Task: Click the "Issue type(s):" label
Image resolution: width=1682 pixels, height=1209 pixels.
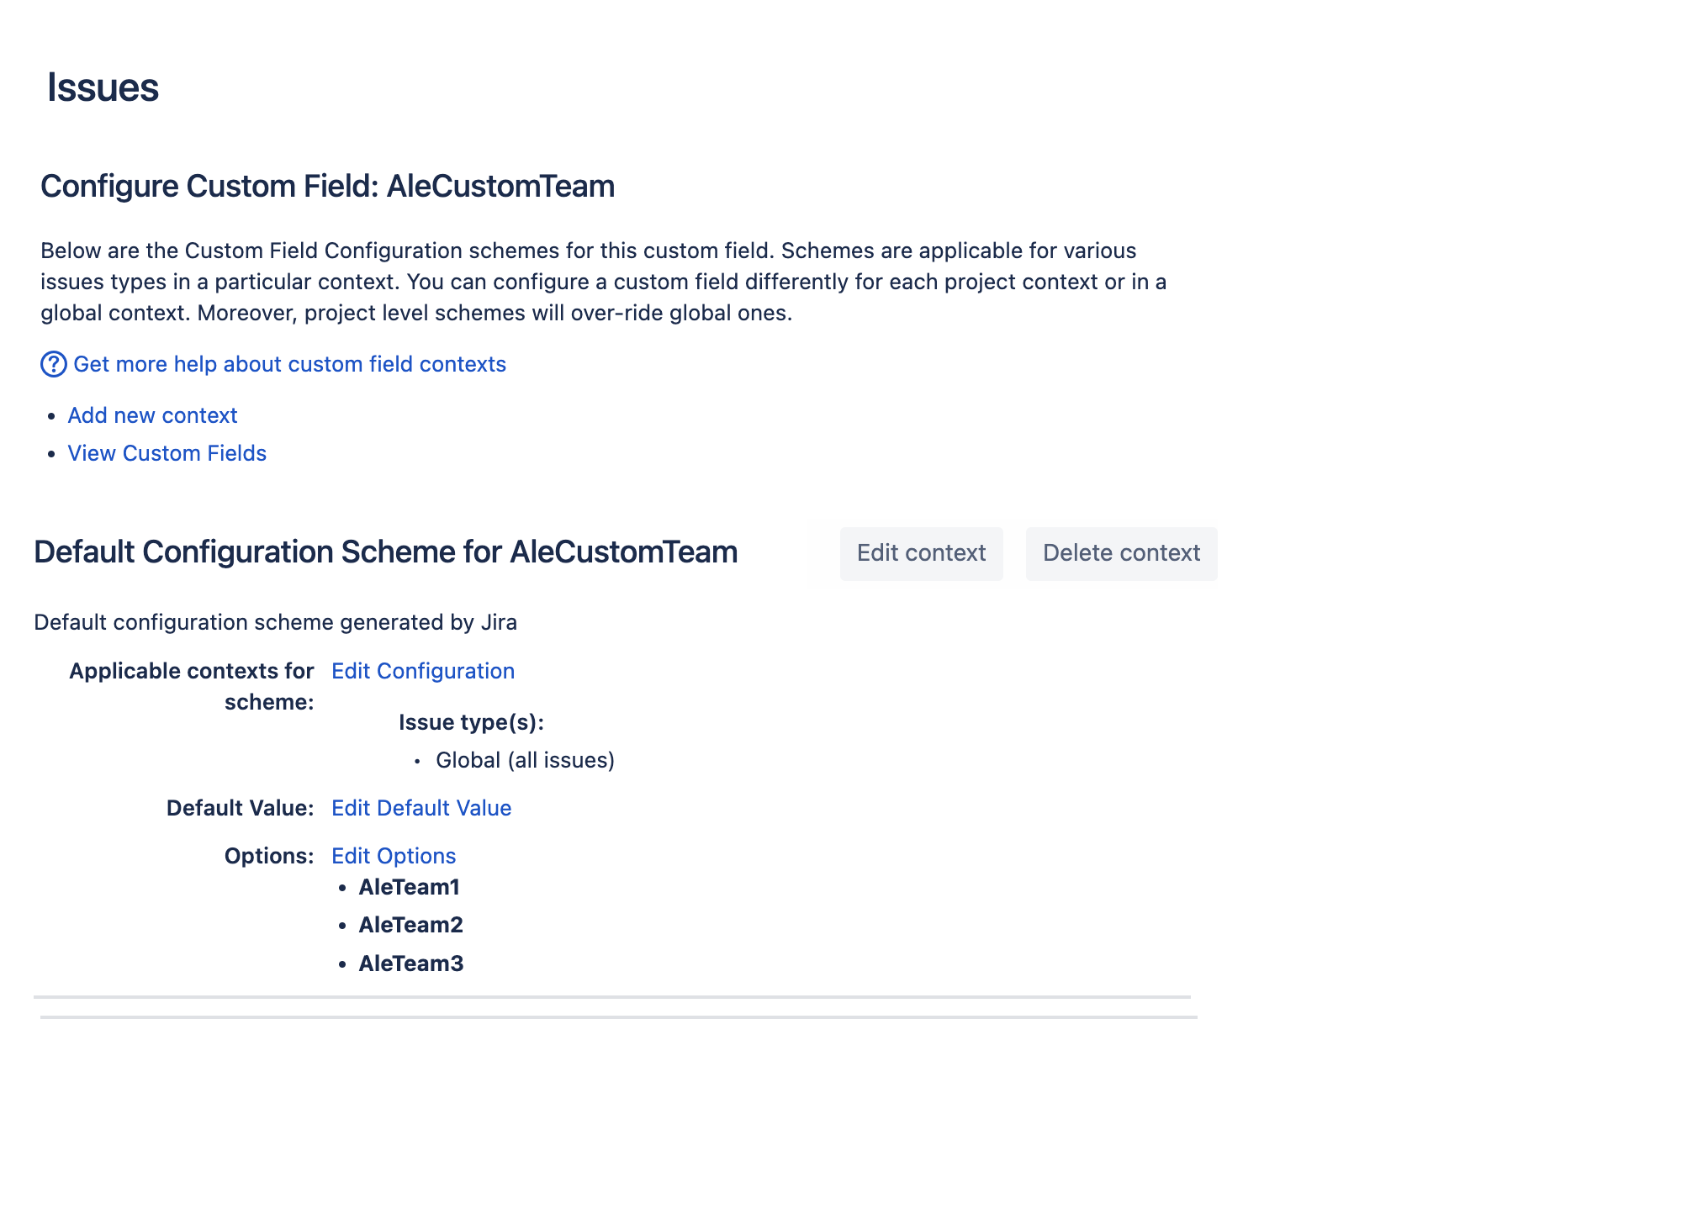Action: coord(471,722)
